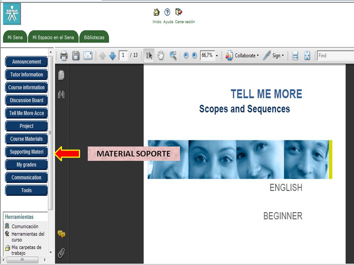The height and width of the screenshot is (265, 354).
Task: Open Mis carpetas de trabajo link
Action: (x=26, y=250)
